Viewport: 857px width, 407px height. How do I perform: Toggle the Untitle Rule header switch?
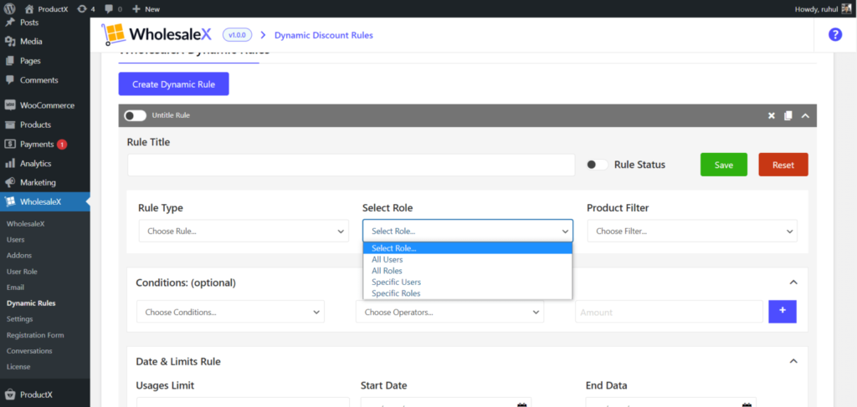coord(135,115)
